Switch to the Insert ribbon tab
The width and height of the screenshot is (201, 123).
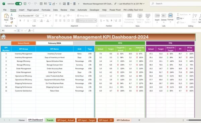point(21,10)
